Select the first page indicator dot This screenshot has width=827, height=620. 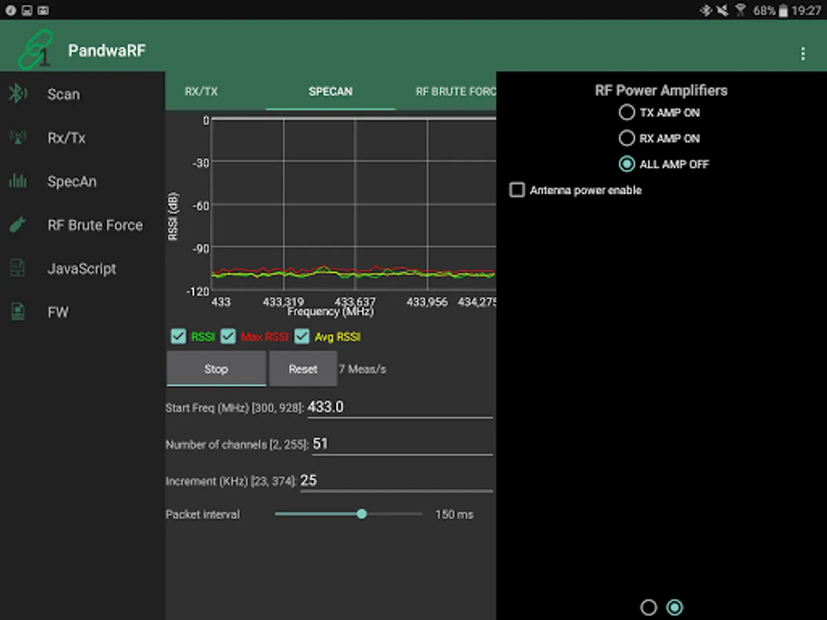click(x=649, y=607)
